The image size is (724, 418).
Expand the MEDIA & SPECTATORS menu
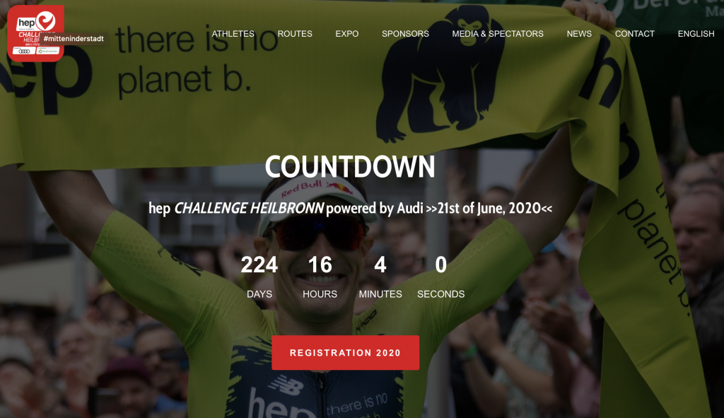click(498, 34)
